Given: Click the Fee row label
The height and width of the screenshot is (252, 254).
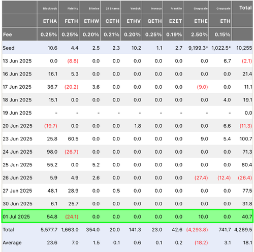Looking at the screenshot, I should [8, 34].
